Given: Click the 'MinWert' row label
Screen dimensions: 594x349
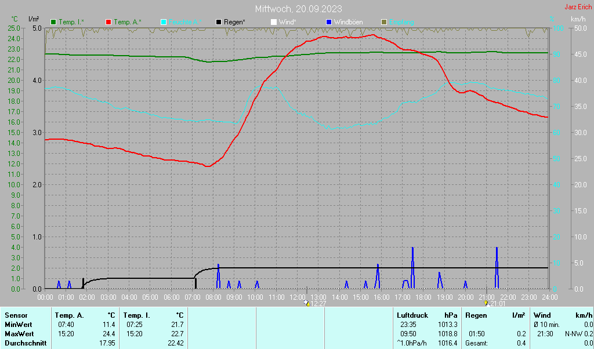Looking at the screenshot, I should [x=18, y=325].
